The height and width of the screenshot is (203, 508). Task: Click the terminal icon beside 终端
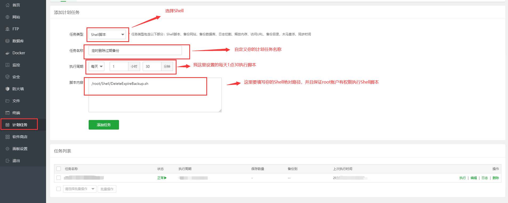7,113
